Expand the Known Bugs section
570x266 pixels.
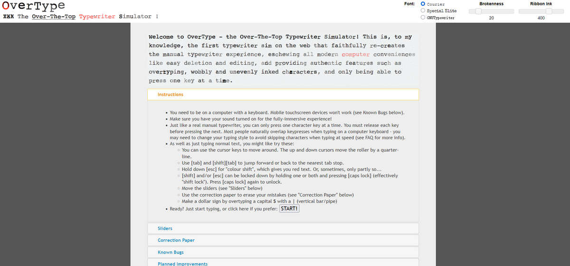click(283, 252)
